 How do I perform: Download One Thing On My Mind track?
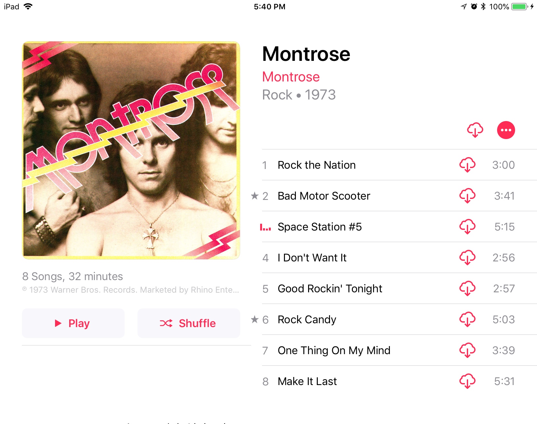467,350
